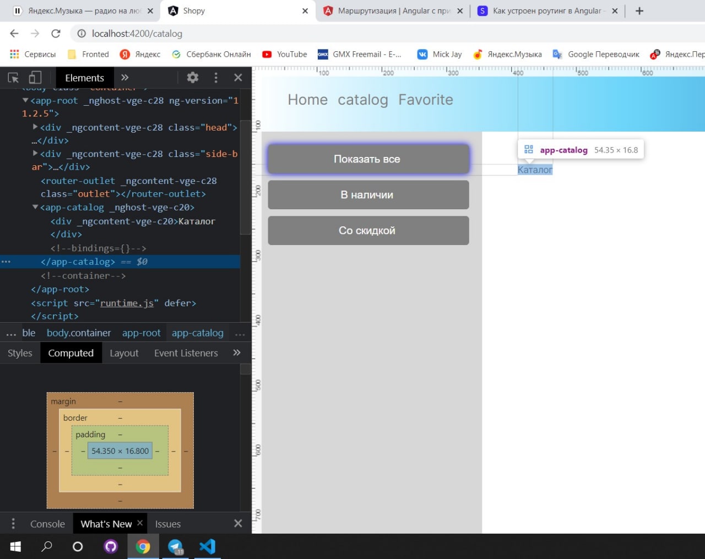Screen dimensions: 705x559
Task: Click the selected row's three-dot actions
Action: (6, 262)
